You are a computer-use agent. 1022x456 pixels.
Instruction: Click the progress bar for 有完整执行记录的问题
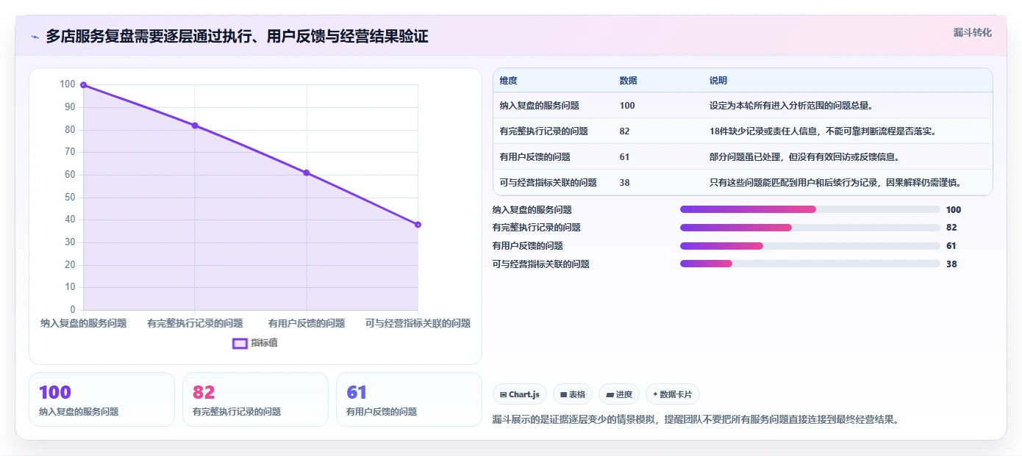tap(810, 228)
